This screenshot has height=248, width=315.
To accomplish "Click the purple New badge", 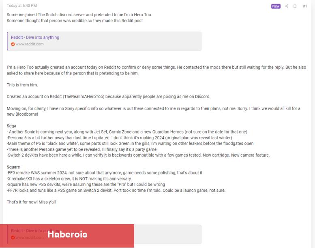I will (x=276, y=6).
